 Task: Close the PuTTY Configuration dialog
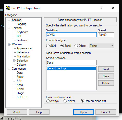(113, 8)
